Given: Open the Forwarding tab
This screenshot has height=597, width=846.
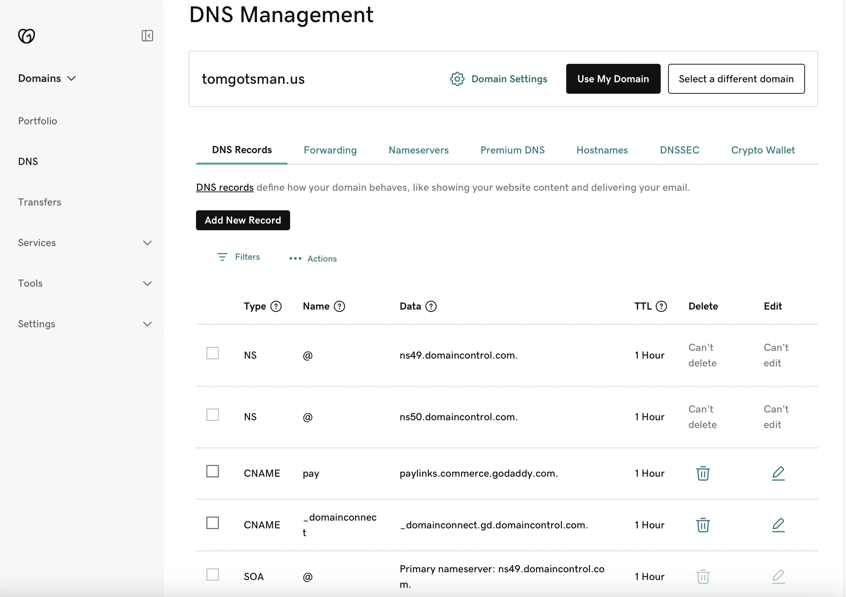Looking at the screenshot, I should pos(330,150).
